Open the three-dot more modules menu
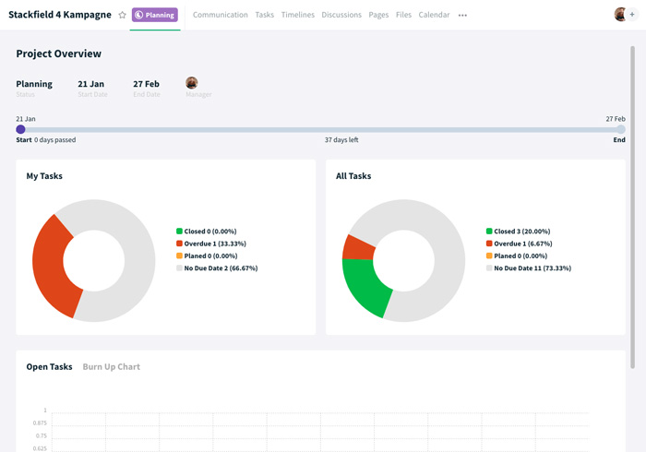This screenshot has height=452, width=646. pyautogui.click(x=462, y=16)
